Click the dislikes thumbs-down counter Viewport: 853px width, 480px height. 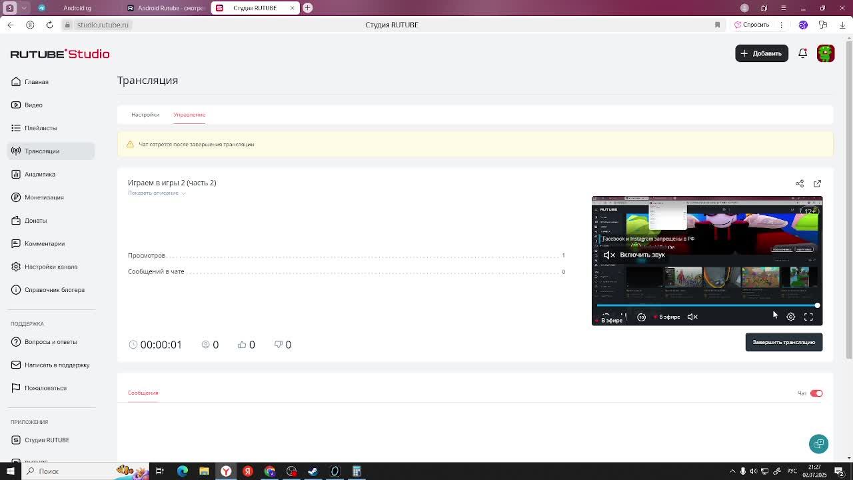(x=283, y=345)
